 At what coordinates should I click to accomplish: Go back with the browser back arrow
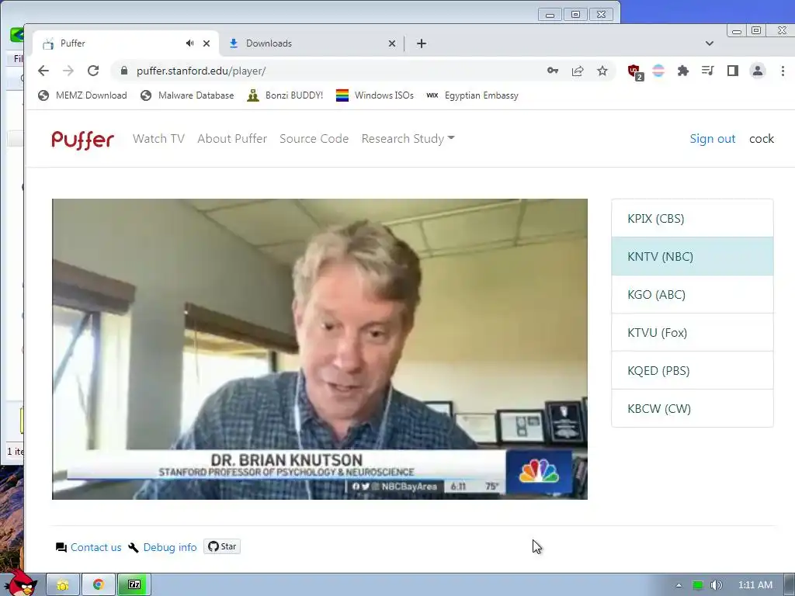43,71
